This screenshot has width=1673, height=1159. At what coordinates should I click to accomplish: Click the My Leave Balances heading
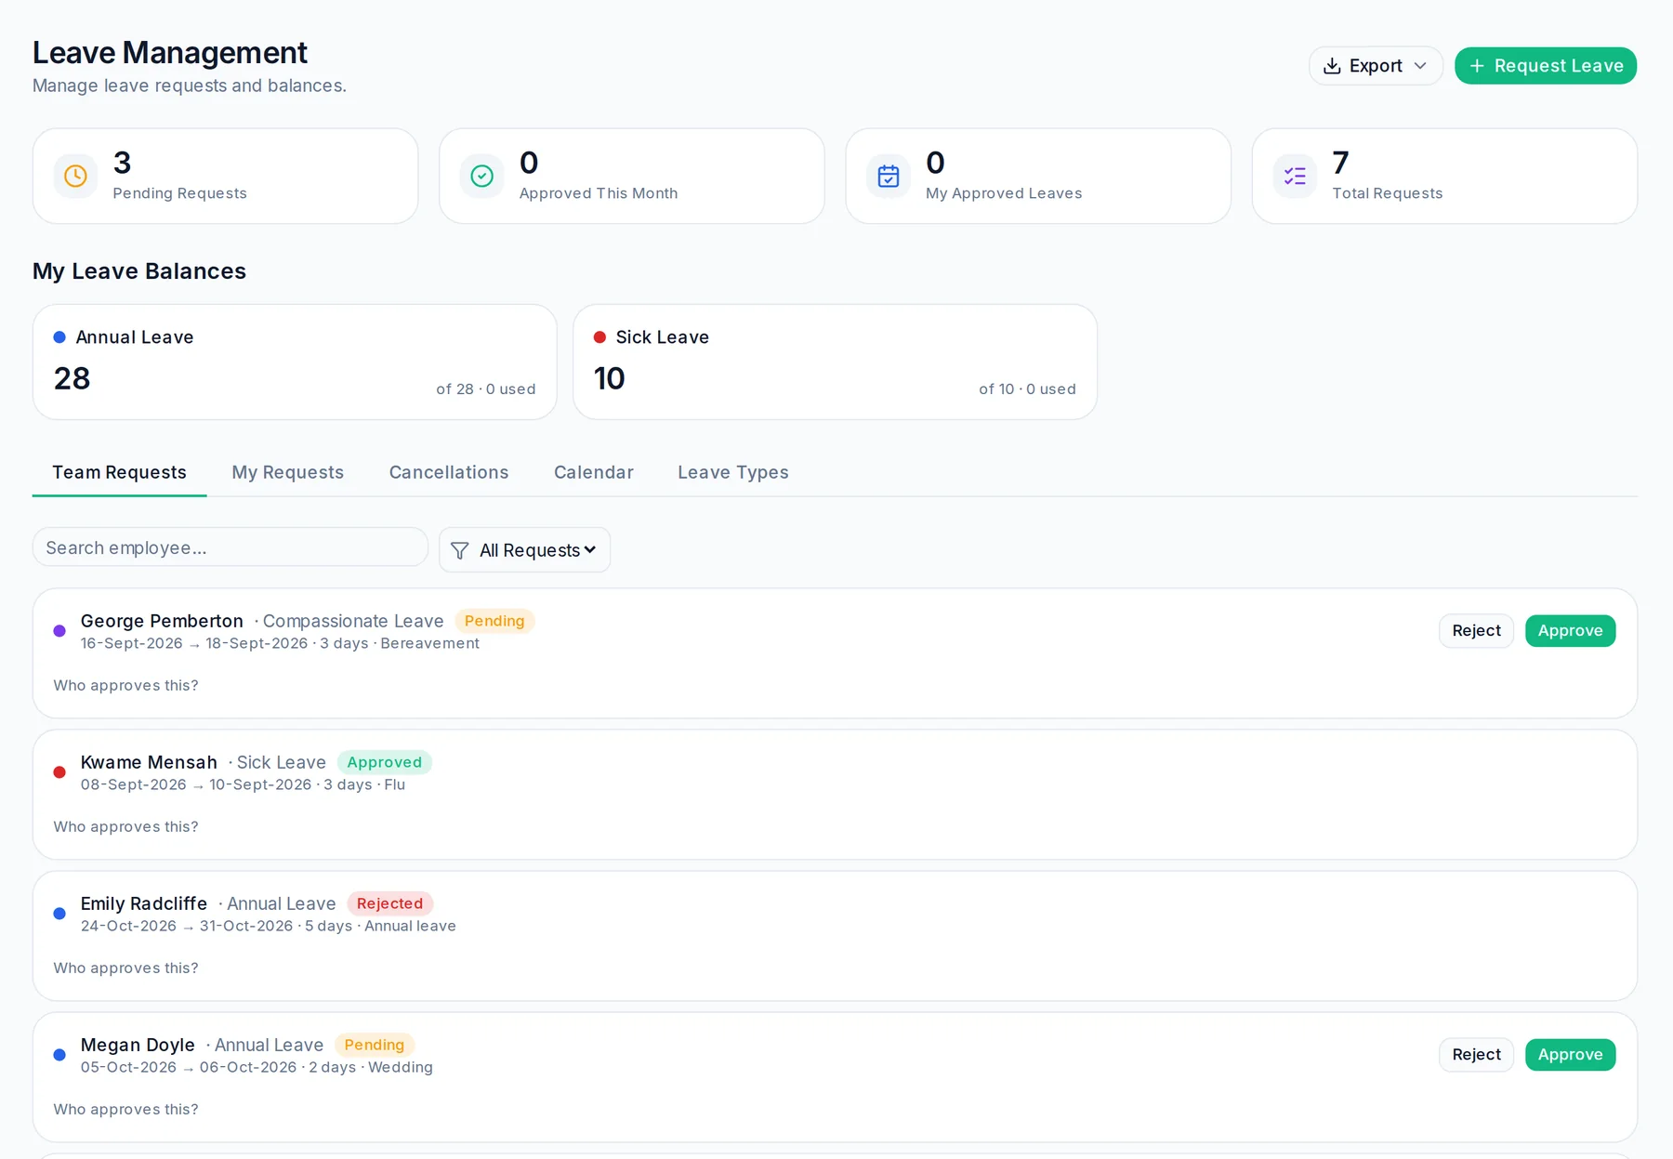[x=139, y=271]
